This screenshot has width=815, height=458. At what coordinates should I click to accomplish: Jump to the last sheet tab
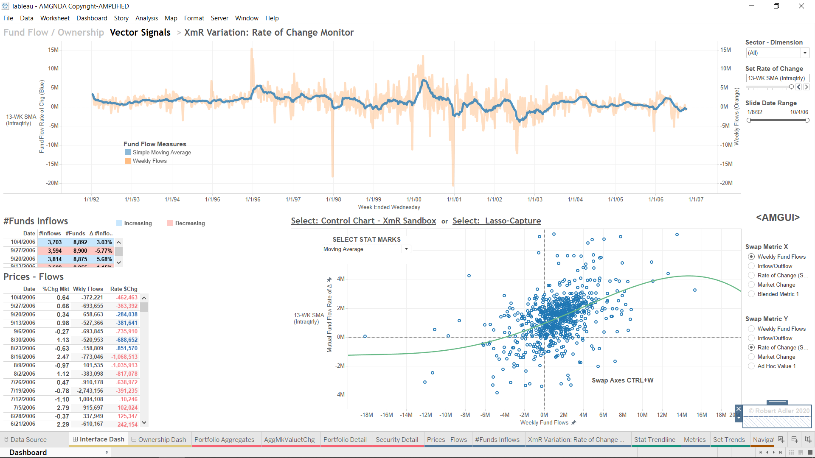pyautogui.click(x=781, y=452)
